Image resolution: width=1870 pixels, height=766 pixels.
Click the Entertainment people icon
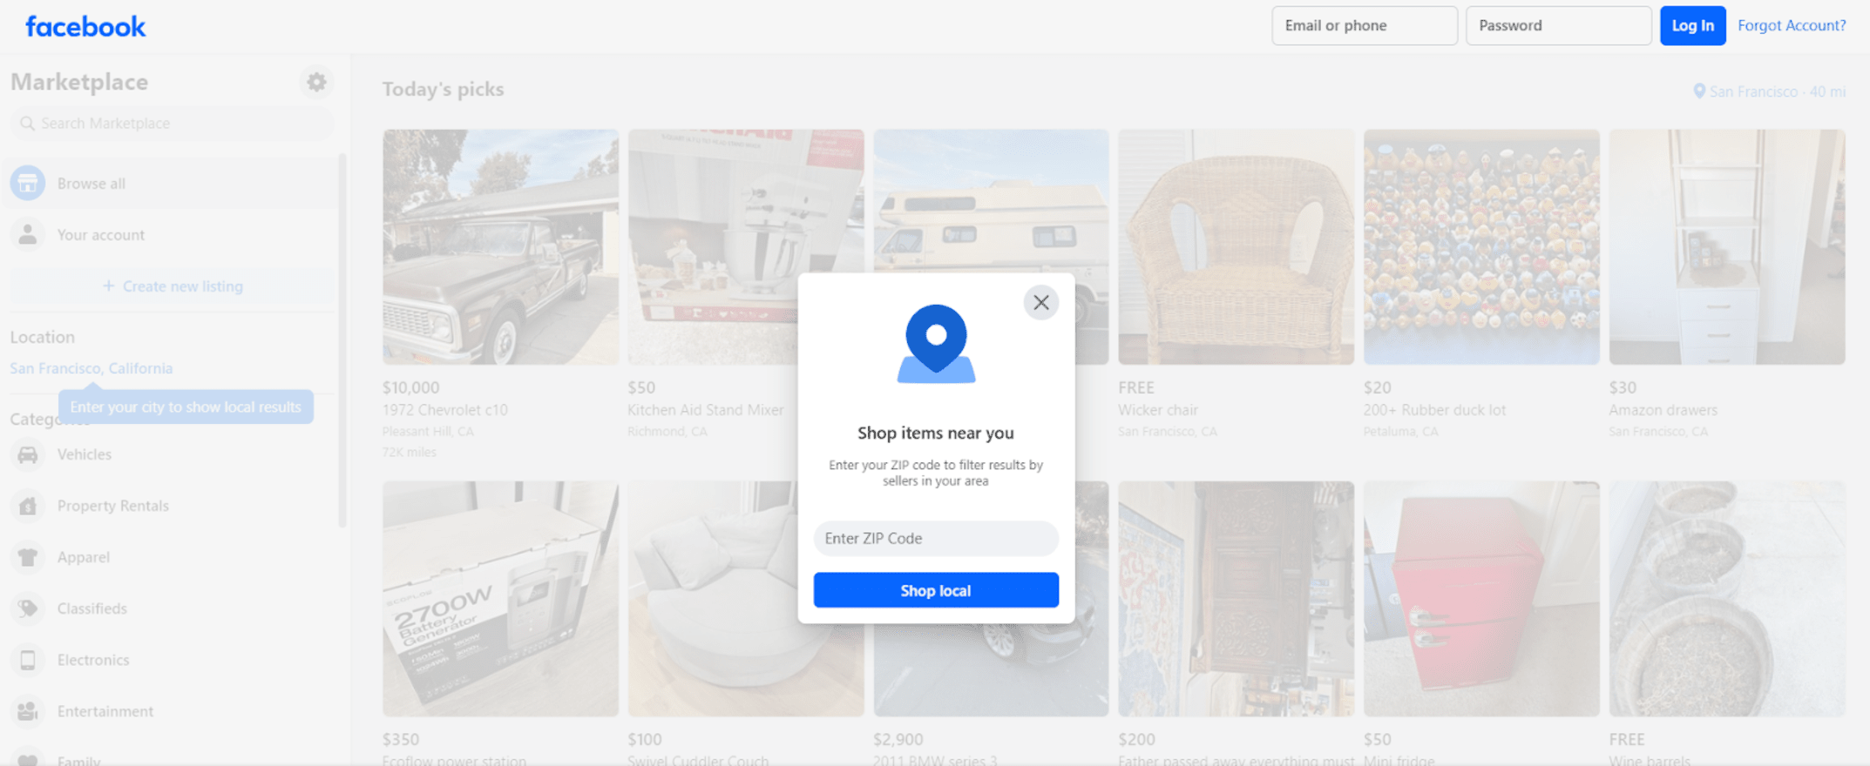(28, 711)
